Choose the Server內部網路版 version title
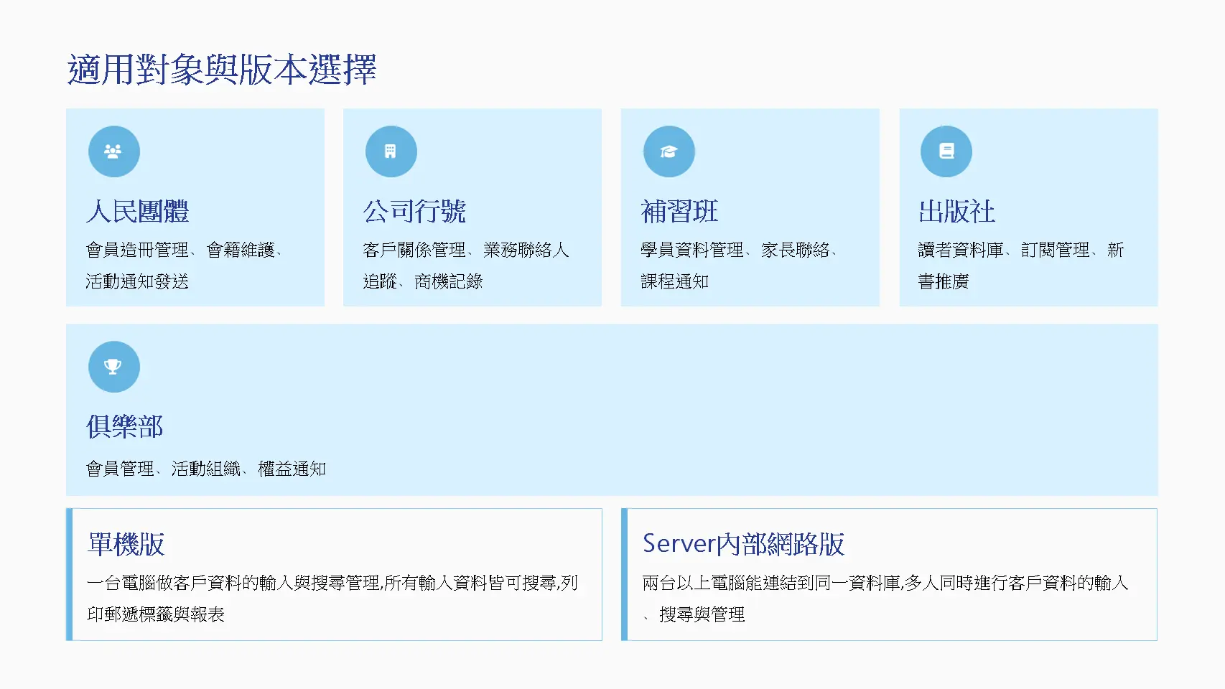Viewport: 1225px width, 689px height. (x=743, y=544)
